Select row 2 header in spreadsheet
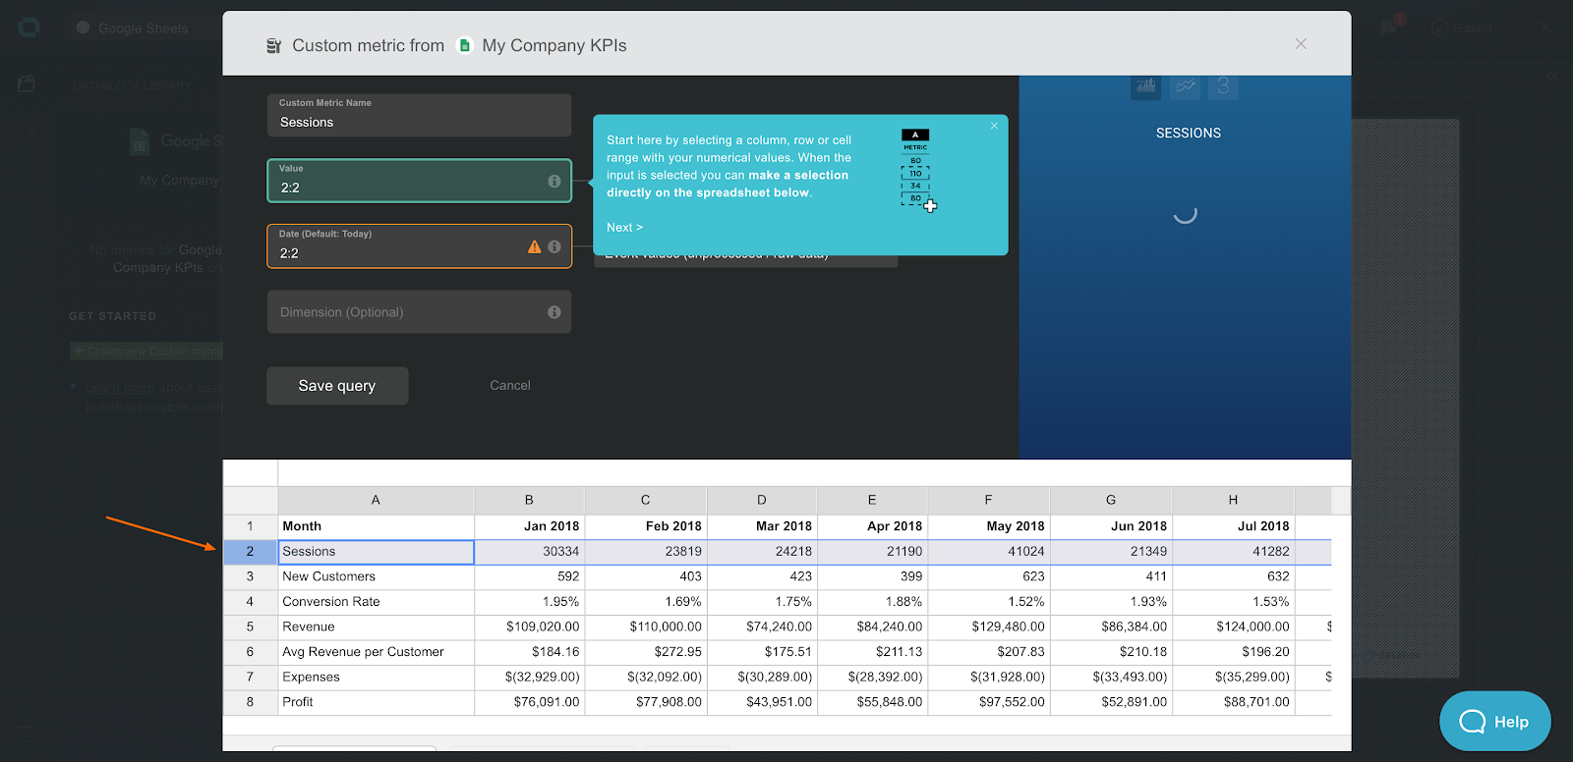This screenshot has height=762, width=1573. tap(250, 552)
